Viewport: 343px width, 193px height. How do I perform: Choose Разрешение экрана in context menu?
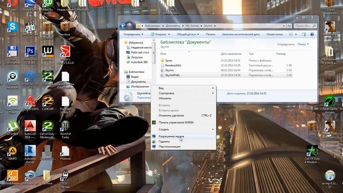183,136
